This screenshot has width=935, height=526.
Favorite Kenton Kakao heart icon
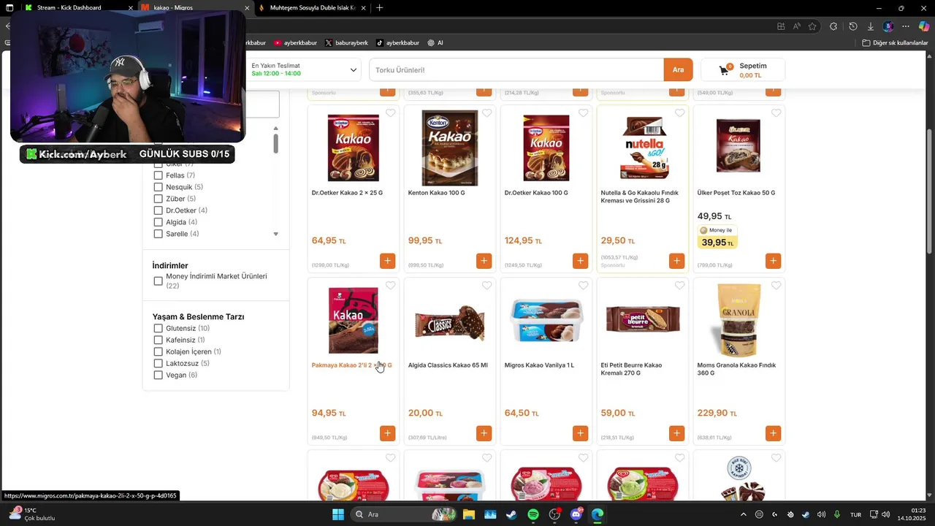pos(486,113)
